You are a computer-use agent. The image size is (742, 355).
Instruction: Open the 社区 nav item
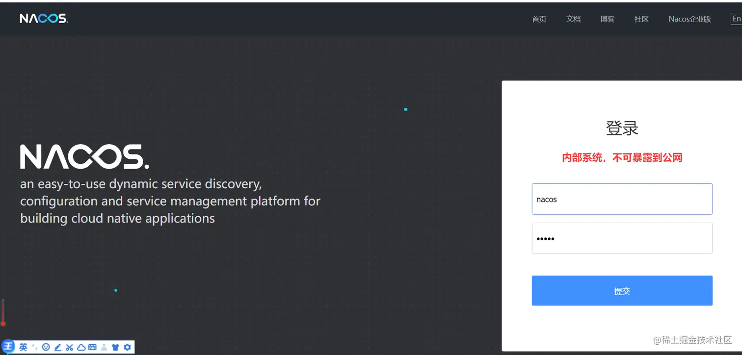pyautogui.click(x=641, y=19)
